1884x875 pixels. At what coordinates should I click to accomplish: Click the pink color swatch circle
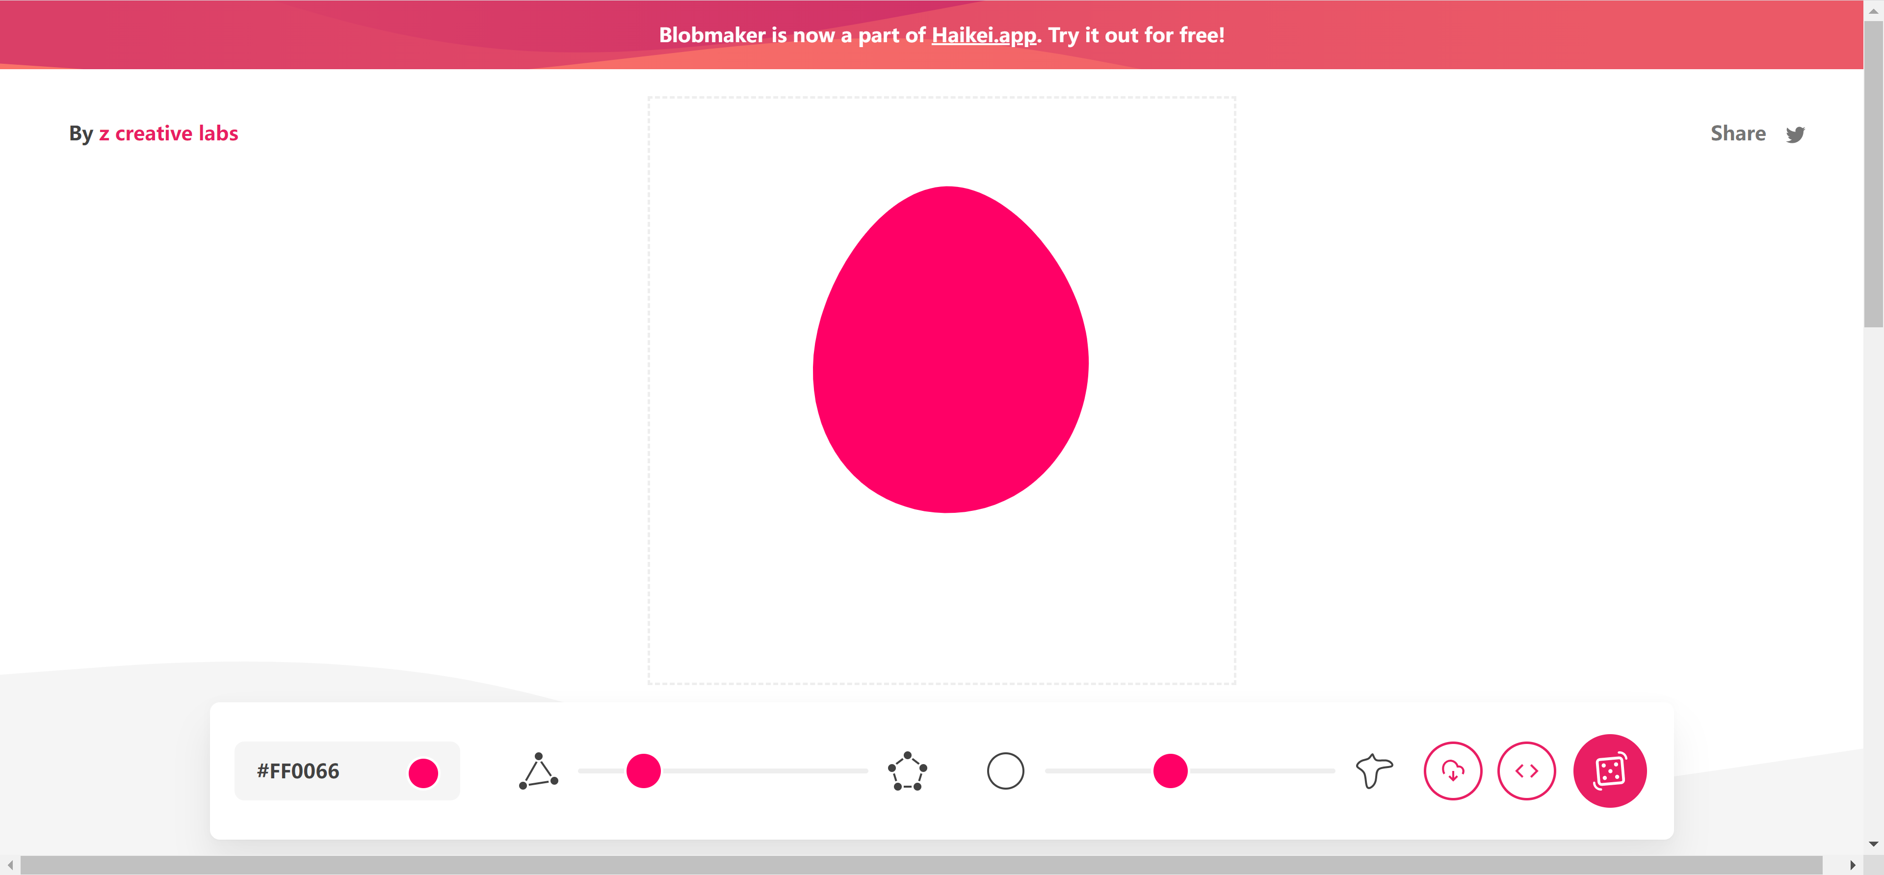point(423,772)
